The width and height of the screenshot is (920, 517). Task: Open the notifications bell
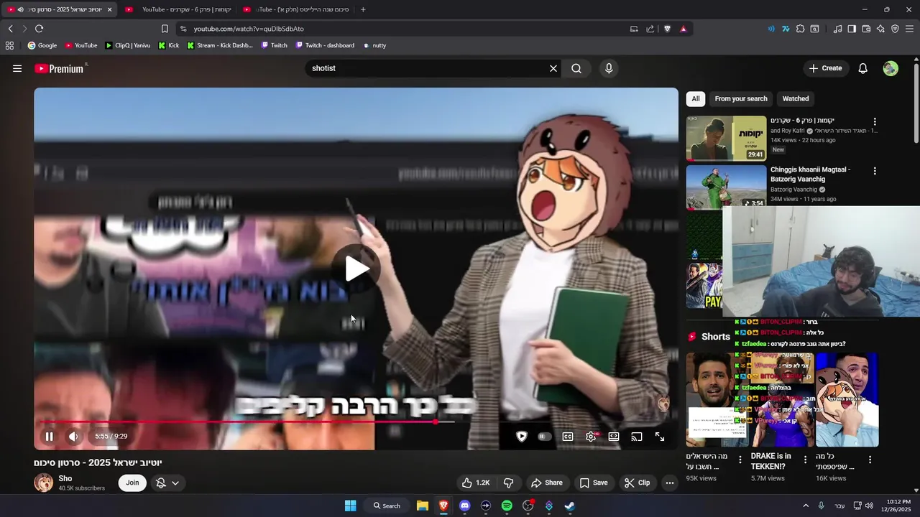click(x=863, y=68)
